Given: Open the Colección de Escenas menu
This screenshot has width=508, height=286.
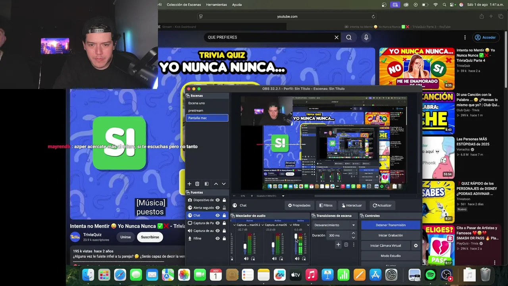Looking at the screenshot, I should (184, 5).
